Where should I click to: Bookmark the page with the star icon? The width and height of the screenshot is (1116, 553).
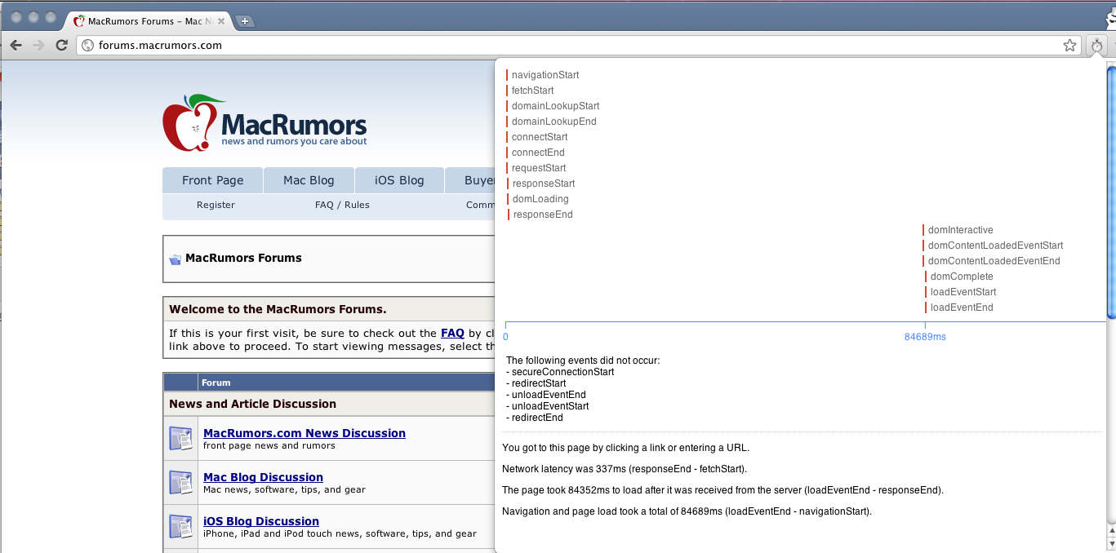point(1069,46)
